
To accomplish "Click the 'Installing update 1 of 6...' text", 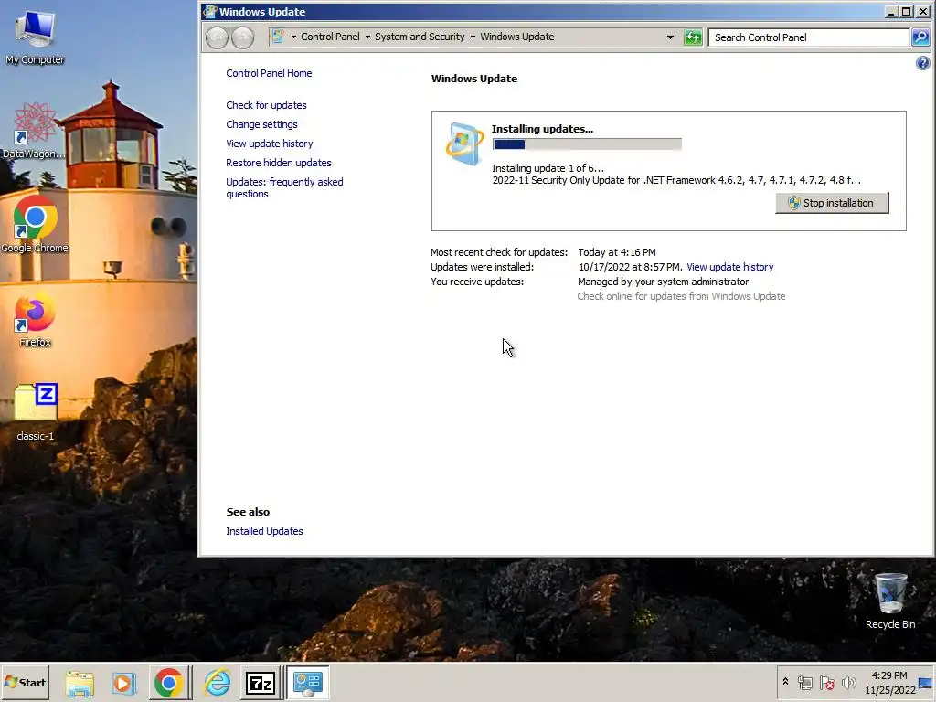I will (x=548, y=168).
